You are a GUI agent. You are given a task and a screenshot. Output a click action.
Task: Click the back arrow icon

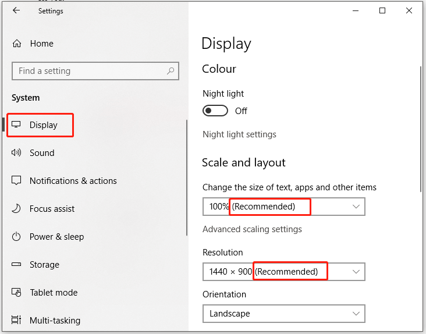click(16, 10)
